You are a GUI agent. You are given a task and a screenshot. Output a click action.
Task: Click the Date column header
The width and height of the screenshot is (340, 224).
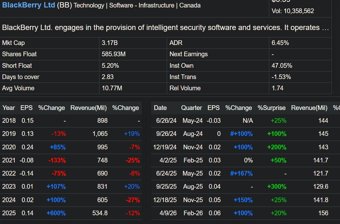[x=160, y=108]
